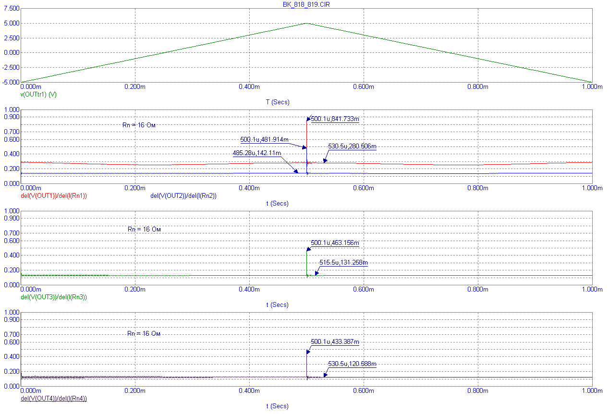This screenshot has width=609, height=414.
Task: Click the cursor tag 500.1u,433.387m
Action: [x=335, y=342]
